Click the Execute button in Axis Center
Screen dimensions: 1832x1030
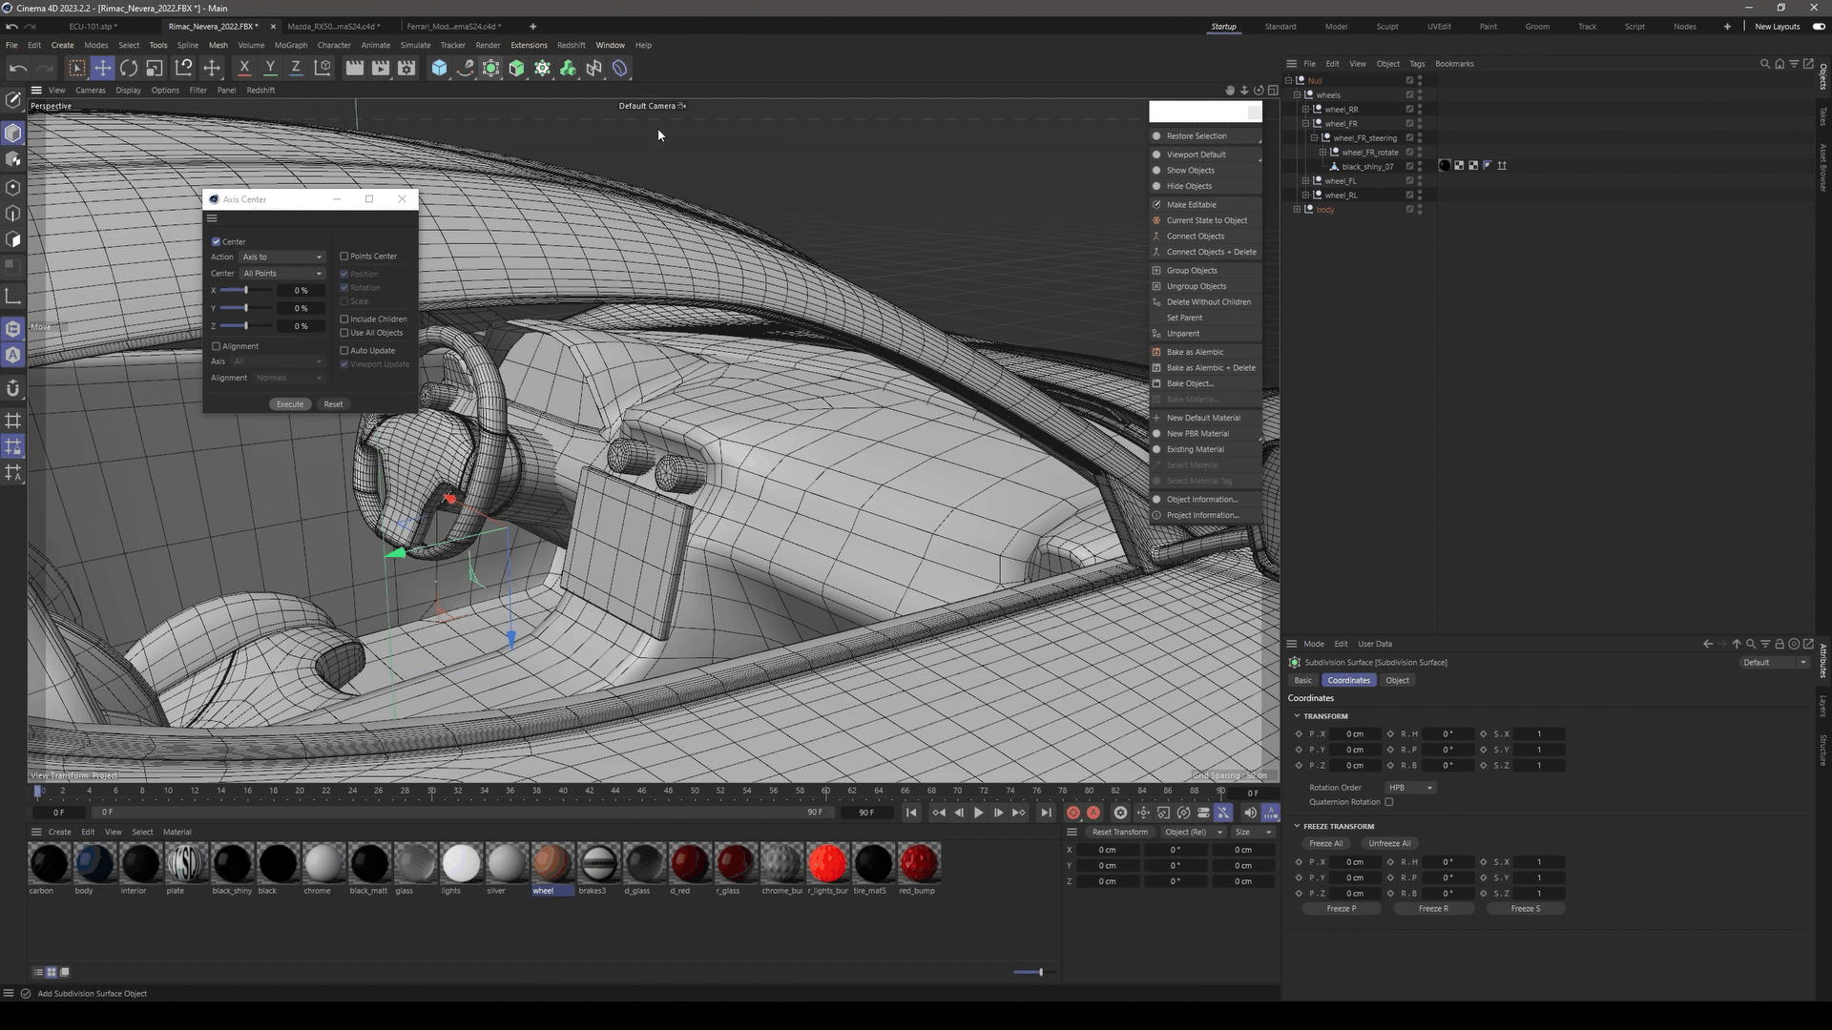click(290, 404)
